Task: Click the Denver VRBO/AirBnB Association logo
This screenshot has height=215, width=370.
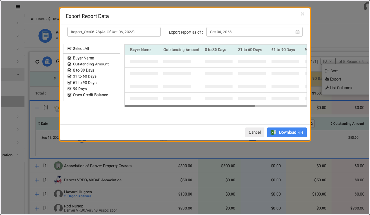Action: [58, 180]
